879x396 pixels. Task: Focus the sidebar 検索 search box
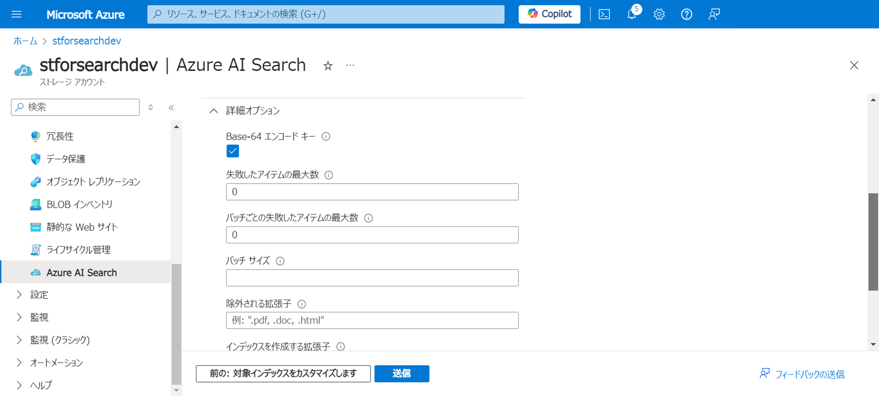click(x=75, y=107)
